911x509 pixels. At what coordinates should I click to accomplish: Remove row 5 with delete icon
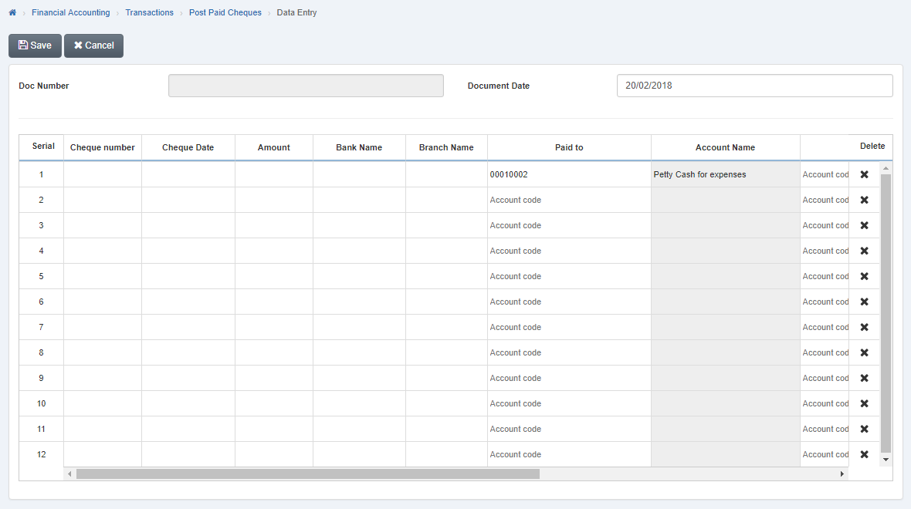(x=864, y=276)
